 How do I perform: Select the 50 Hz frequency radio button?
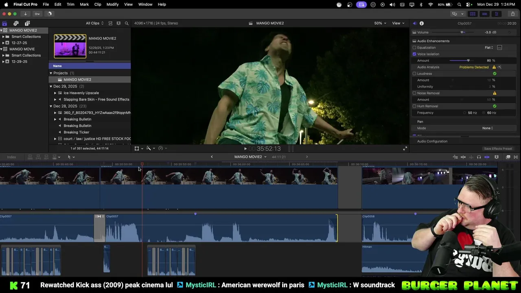[x=465, y=113]
